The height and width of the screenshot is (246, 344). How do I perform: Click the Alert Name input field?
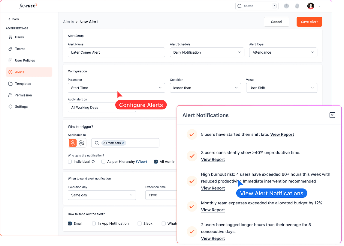coord(116,52)
